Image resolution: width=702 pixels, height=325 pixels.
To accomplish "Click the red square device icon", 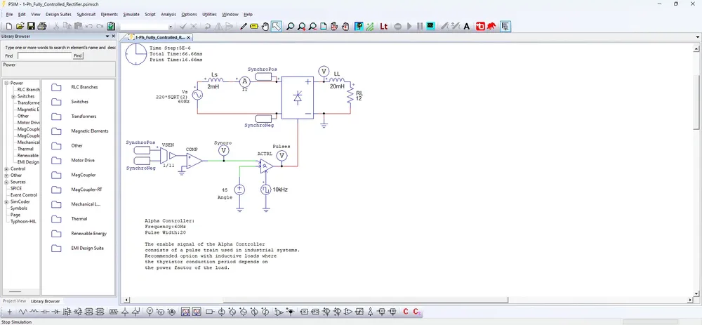I will pyautogui.click(x=480, y=27).
